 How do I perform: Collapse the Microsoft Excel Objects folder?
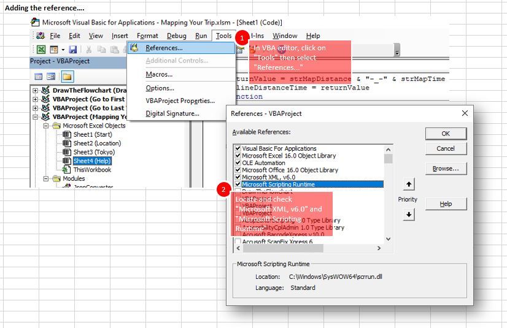coord(46,126)
